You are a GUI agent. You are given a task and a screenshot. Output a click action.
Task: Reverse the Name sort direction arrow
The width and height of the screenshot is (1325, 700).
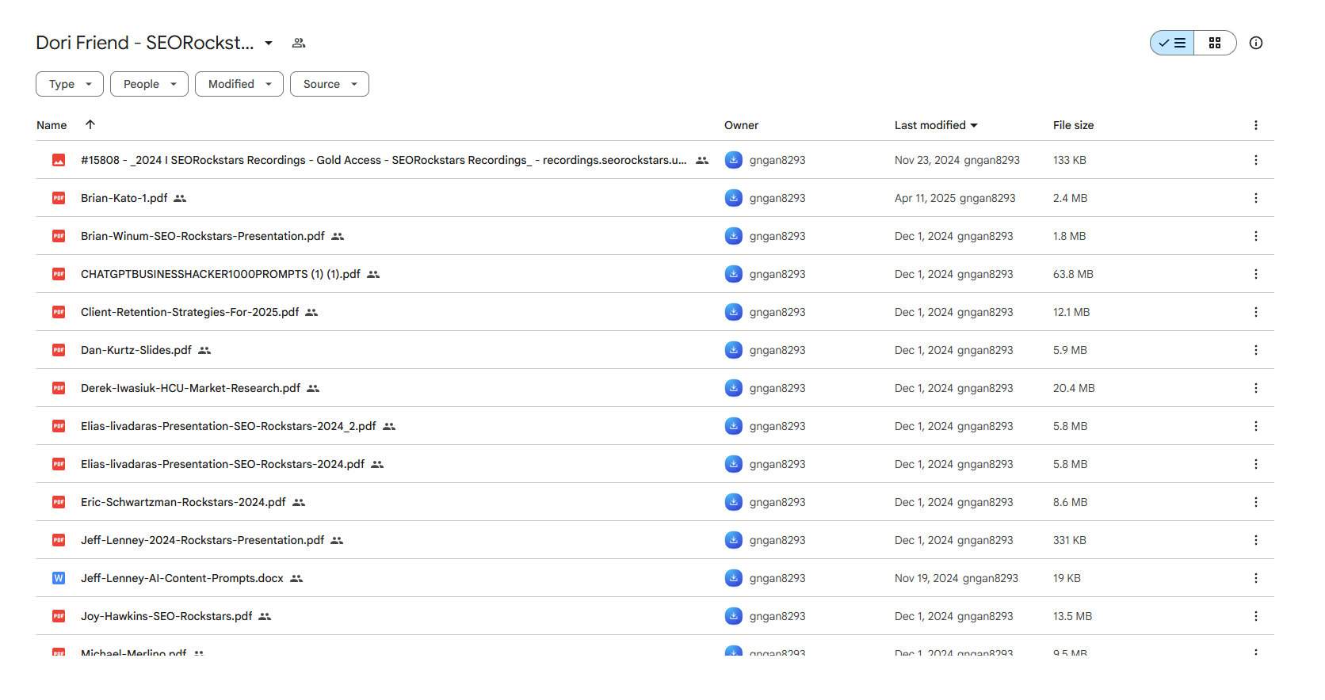(90, 124)
